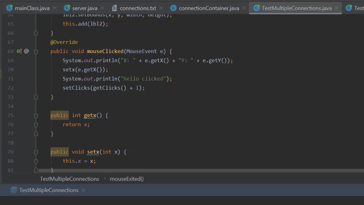Click the getx method name on line 75

pyautogui.click(x=90, y=115)
